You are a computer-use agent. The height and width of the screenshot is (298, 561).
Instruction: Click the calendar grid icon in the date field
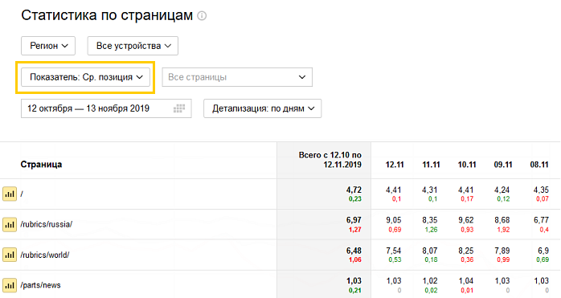pyautogui.click(x=179, y=108)
